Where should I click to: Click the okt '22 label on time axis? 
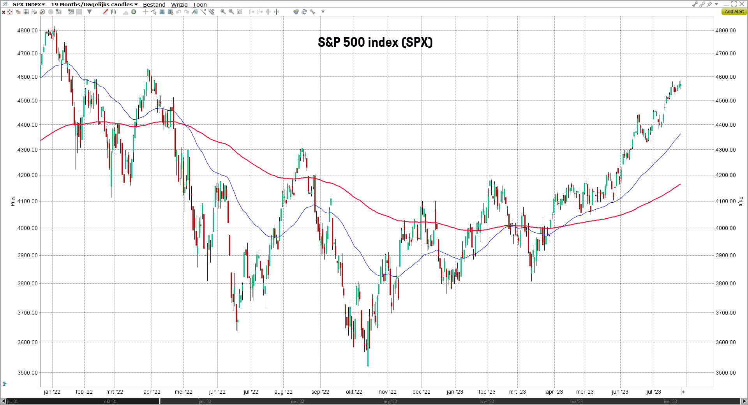pyautogui.click(x=354, y=392)
